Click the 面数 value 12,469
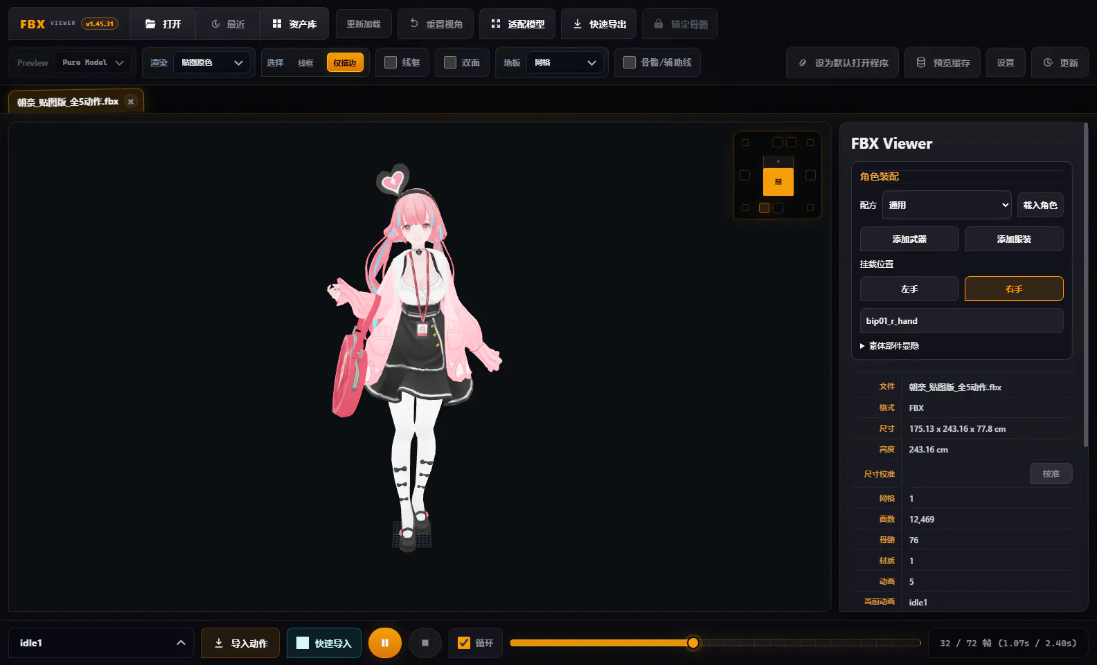The width and height of the screenshot is (1097, 665). pyautogui.click(x=922, y=519)
